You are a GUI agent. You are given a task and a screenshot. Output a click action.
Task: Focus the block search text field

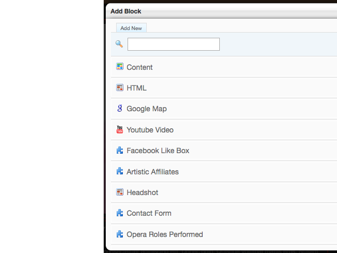[x=174, y=44]
